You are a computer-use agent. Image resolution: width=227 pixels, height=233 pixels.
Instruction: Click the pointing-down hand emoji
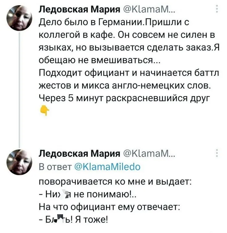point(42,111)
